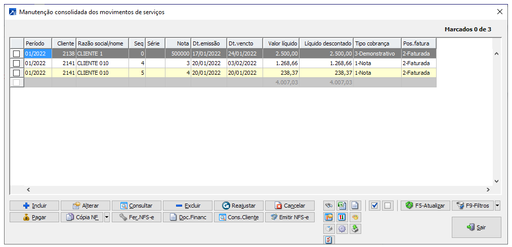Open the F9-Filtros dropdown arrow
Viewport: 512px width, 247px height.
point(497,206)
